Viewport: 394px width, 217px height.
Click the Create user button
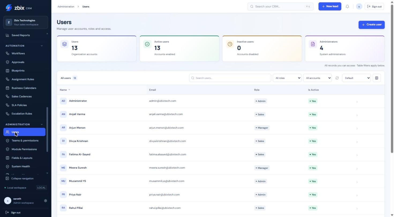[x=372, y=25]
